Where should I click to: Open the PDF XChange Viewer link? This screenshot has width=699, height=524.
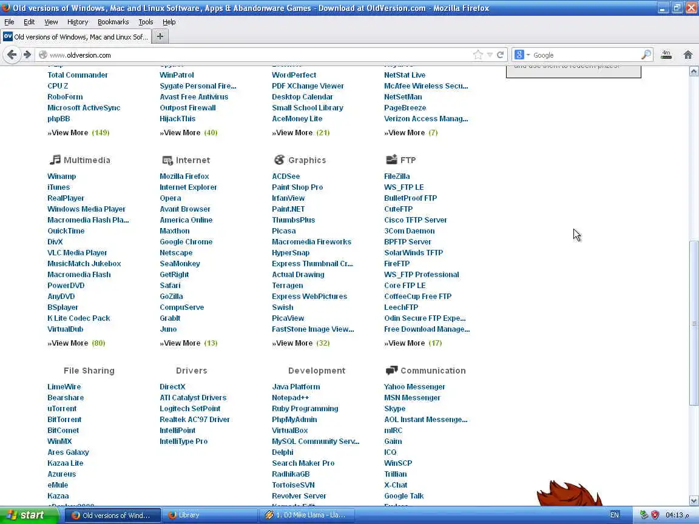[308, 86]
